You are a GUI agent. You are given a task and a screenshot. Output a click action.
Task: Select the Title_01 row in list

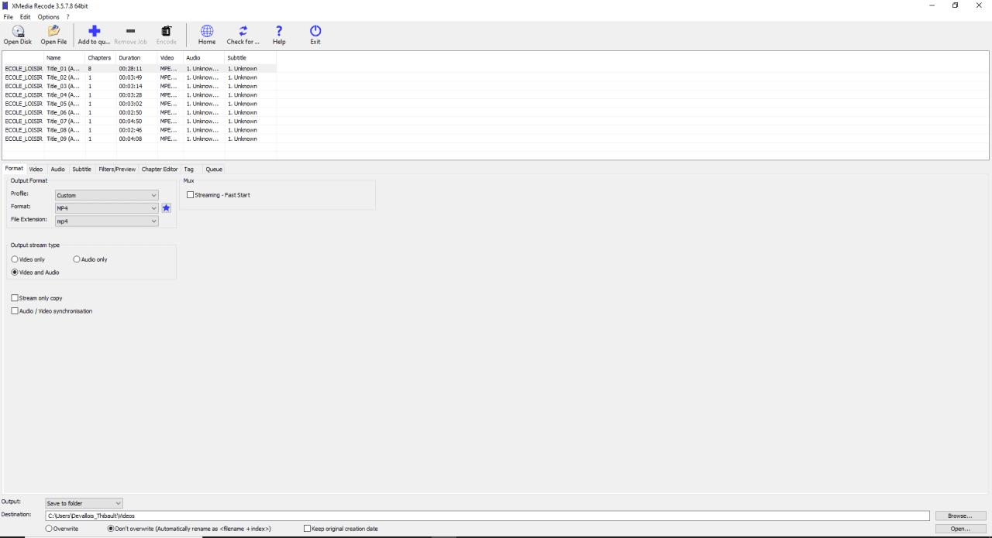[x=139, y=69]
